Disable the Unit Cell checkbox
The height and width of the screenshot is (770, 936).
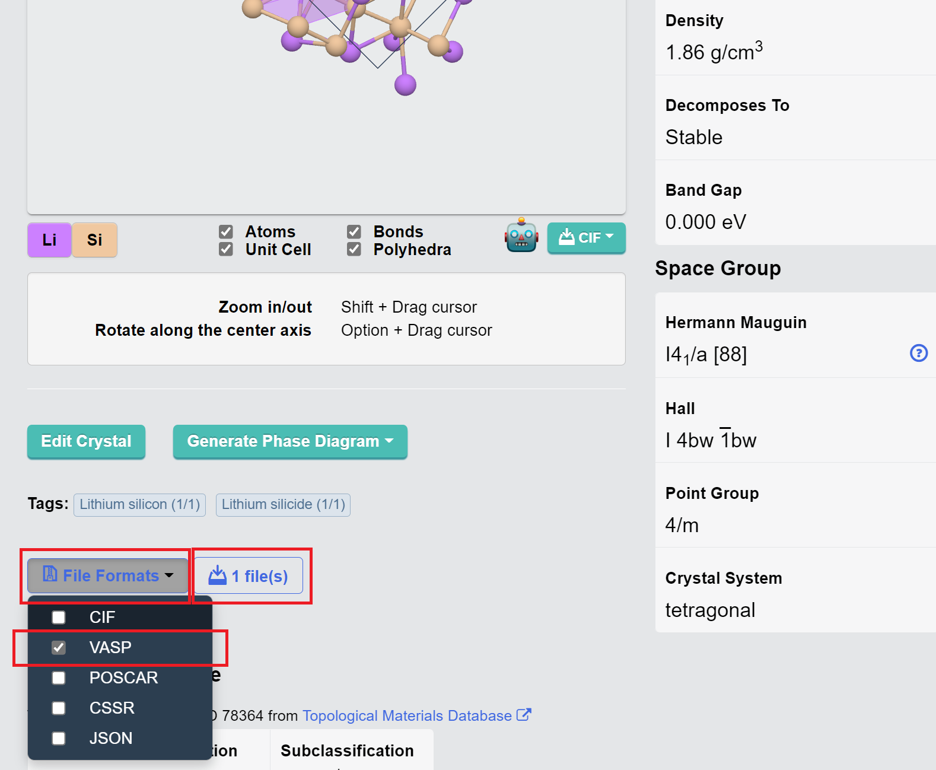click(226, 249)
